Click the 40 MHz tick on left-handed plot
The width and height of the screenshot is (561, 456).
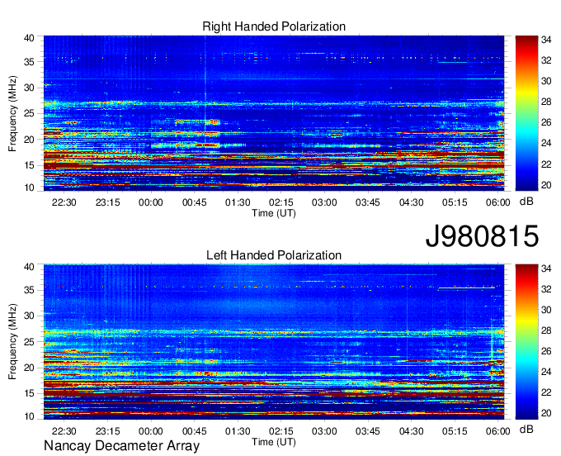coord(29,267)
